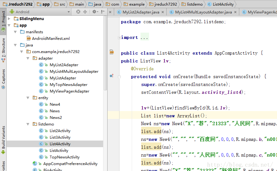Collapse the entity package folder
The width and height of the screenshot is (277, 171).
pos(28,98)
